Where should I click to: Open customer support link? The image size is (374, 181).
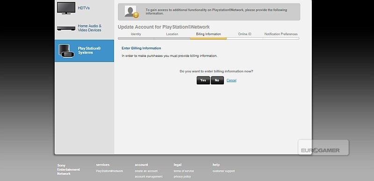224,171
